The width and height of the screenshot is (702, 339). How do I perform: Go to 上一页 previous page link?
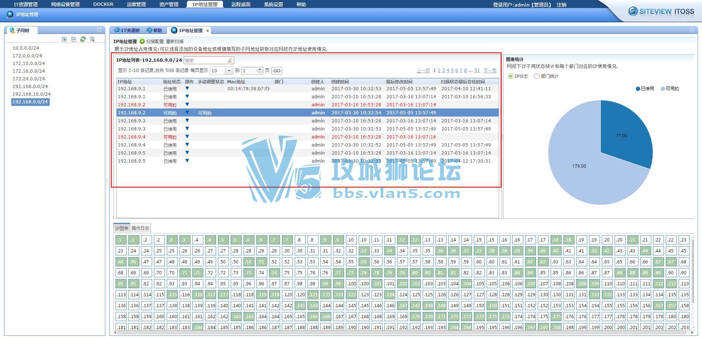423,71
